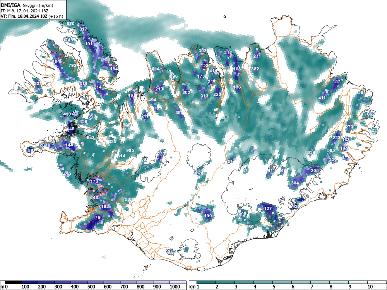
Task: Click the visibility value '223' on the map
Action: click(336, 138)
